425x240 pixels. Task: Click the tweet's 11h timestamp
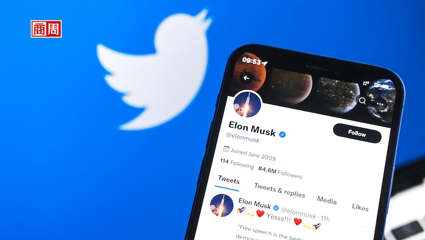pos(325,219)
